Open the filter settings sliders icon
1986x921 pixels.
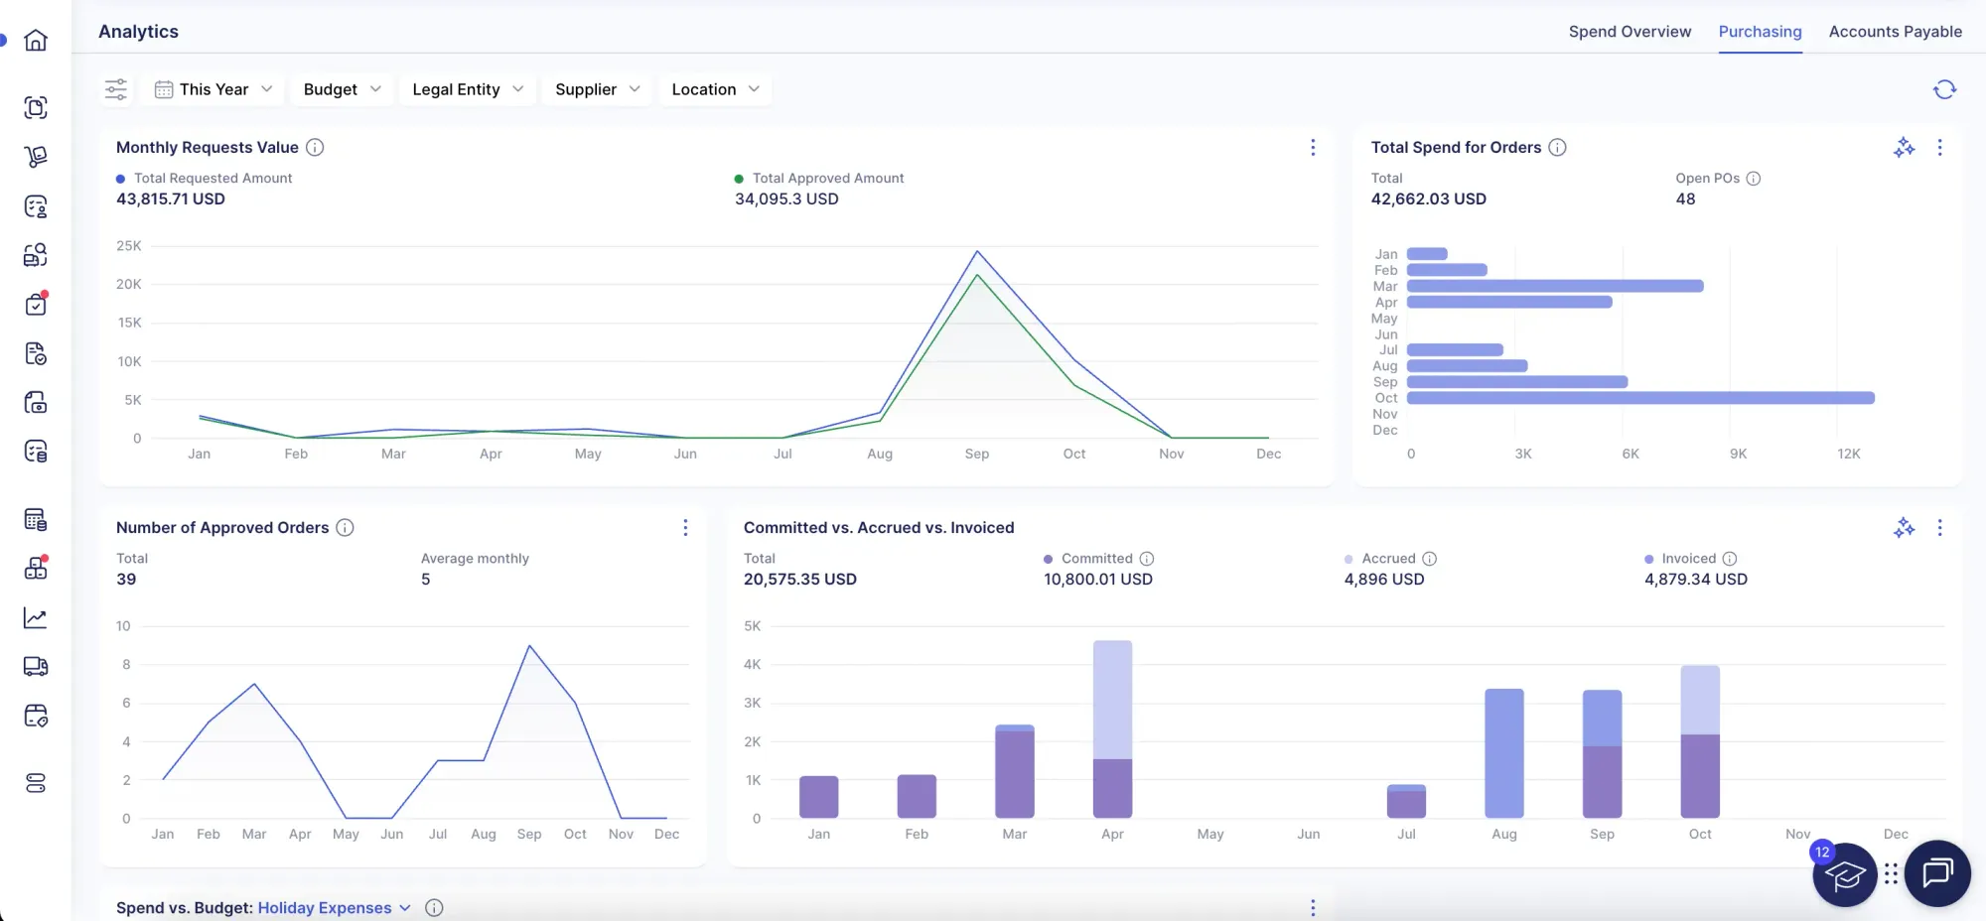pos(116,89)
